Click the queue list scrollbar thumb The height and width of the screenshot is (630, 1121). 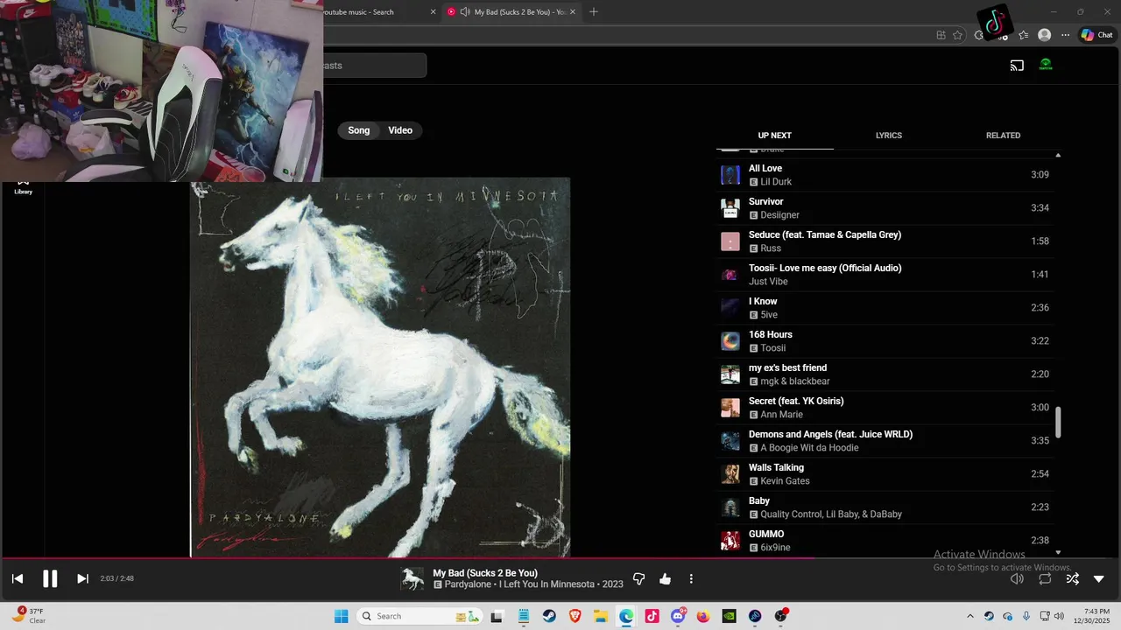tap(1058, 423)
